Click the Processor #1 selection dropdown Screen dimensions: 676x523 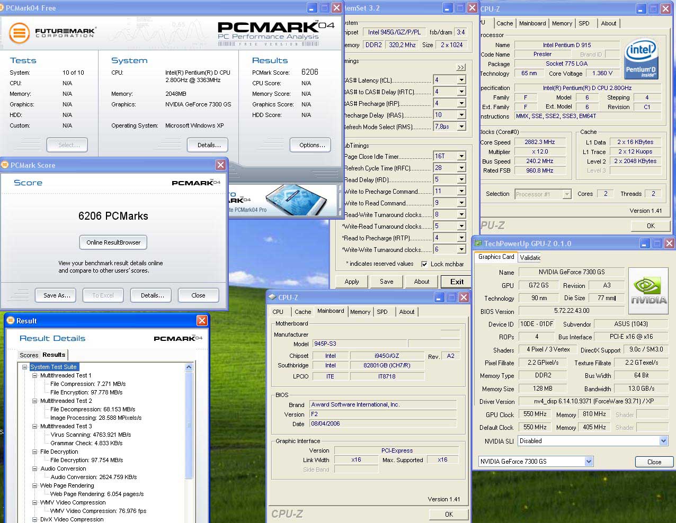point(543,194)
